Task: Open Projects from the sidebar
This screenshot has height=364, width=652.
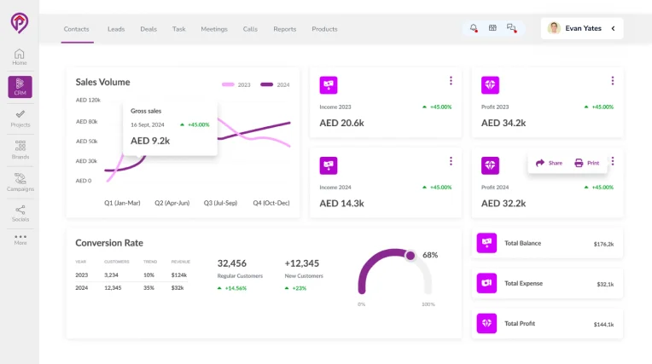Action: click(20, 118)
